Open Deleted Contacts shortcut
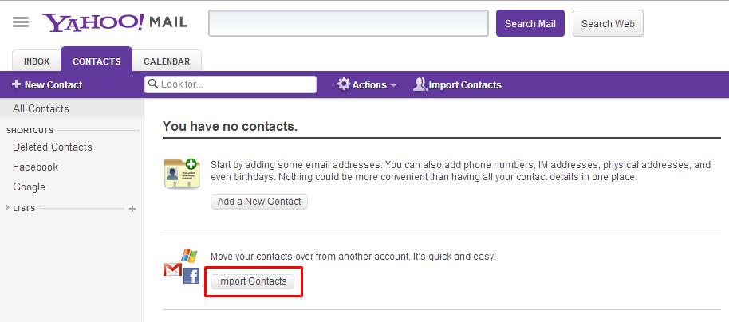Screen dimensions: 729x322 pos(53,147)
